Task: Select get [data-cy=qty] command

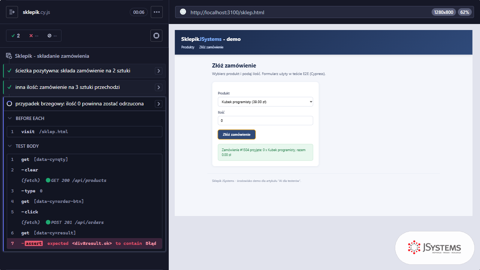Action: click(x=84, y=159)
